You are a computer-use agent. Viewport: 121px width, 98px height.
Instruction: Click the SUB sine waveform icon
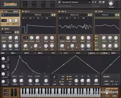coord(3,15)
